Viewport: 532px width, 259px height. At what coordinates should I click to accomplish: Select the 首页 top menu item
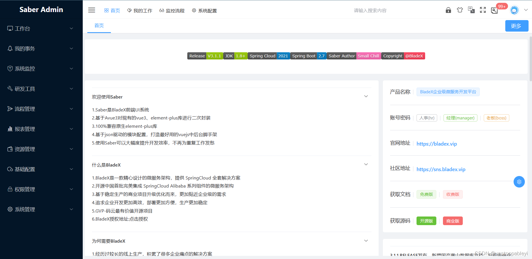tap(112, 11)
